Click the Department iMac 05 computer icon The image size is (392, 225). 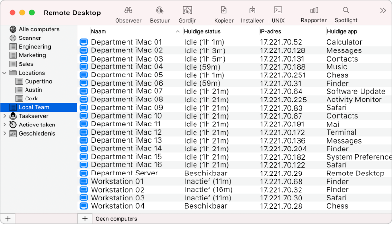pyautogui.click(x=84, y=75)
